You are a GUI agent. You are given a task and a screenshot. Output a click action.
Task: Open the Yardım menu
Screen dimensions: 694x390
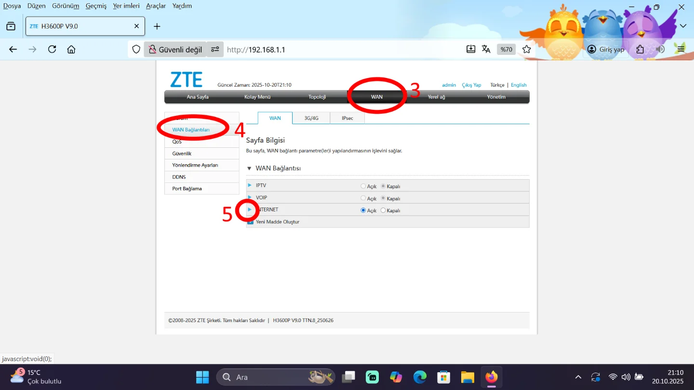point(182,6)
